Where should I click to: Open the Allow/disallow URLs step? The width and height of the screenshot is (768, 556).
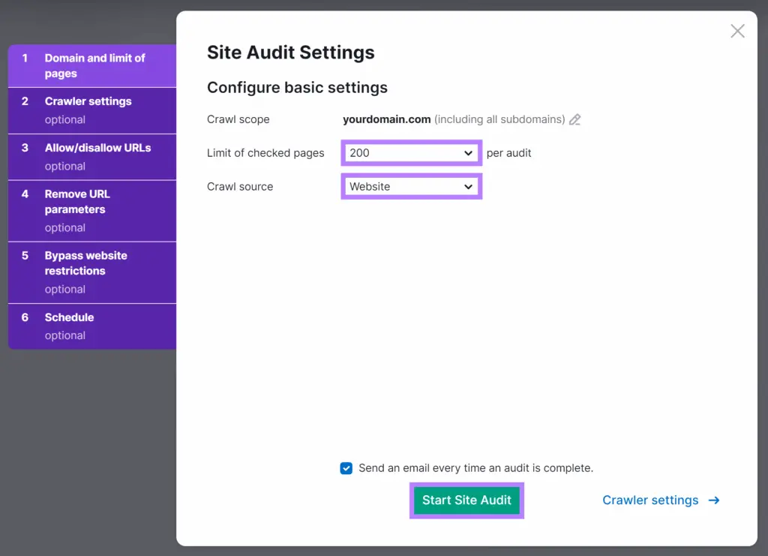97,148
